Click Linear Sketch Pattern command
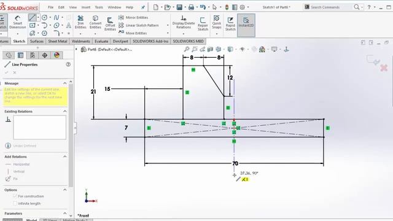This screenshot has width=393, height=221. point(138,25)
